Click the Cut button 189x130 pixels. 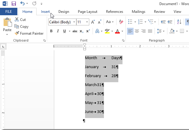20,20
